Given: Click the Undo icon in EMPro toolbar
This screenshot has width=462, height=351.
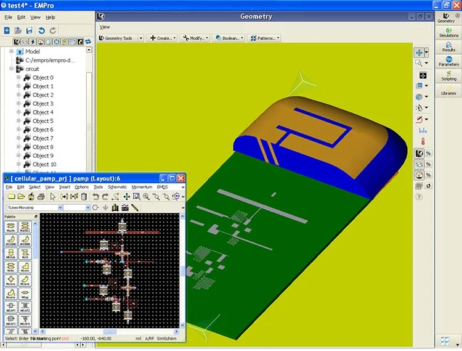Looking at the screenshot, I should (41, 30).
